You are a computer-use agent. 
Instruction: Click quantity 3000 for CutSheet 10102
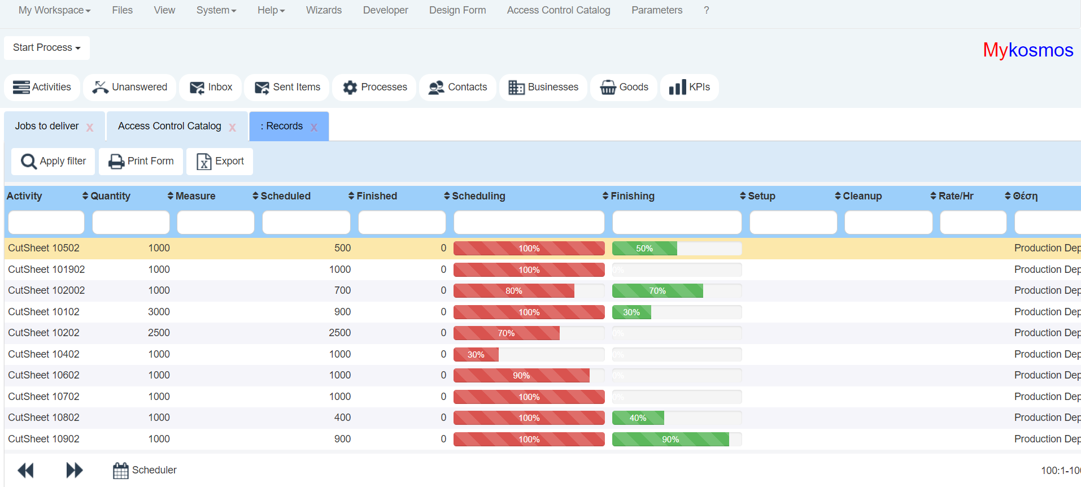point(159,312)
